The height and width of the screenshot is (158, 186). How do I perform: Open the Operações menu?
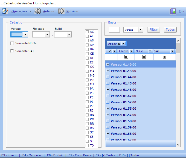tap(21, 11)
